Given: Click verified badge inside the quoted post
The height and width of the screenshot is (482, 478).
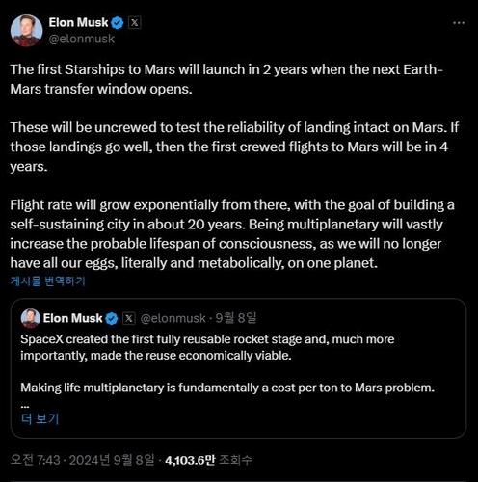Looking at the screenshot, I should 112,319.
